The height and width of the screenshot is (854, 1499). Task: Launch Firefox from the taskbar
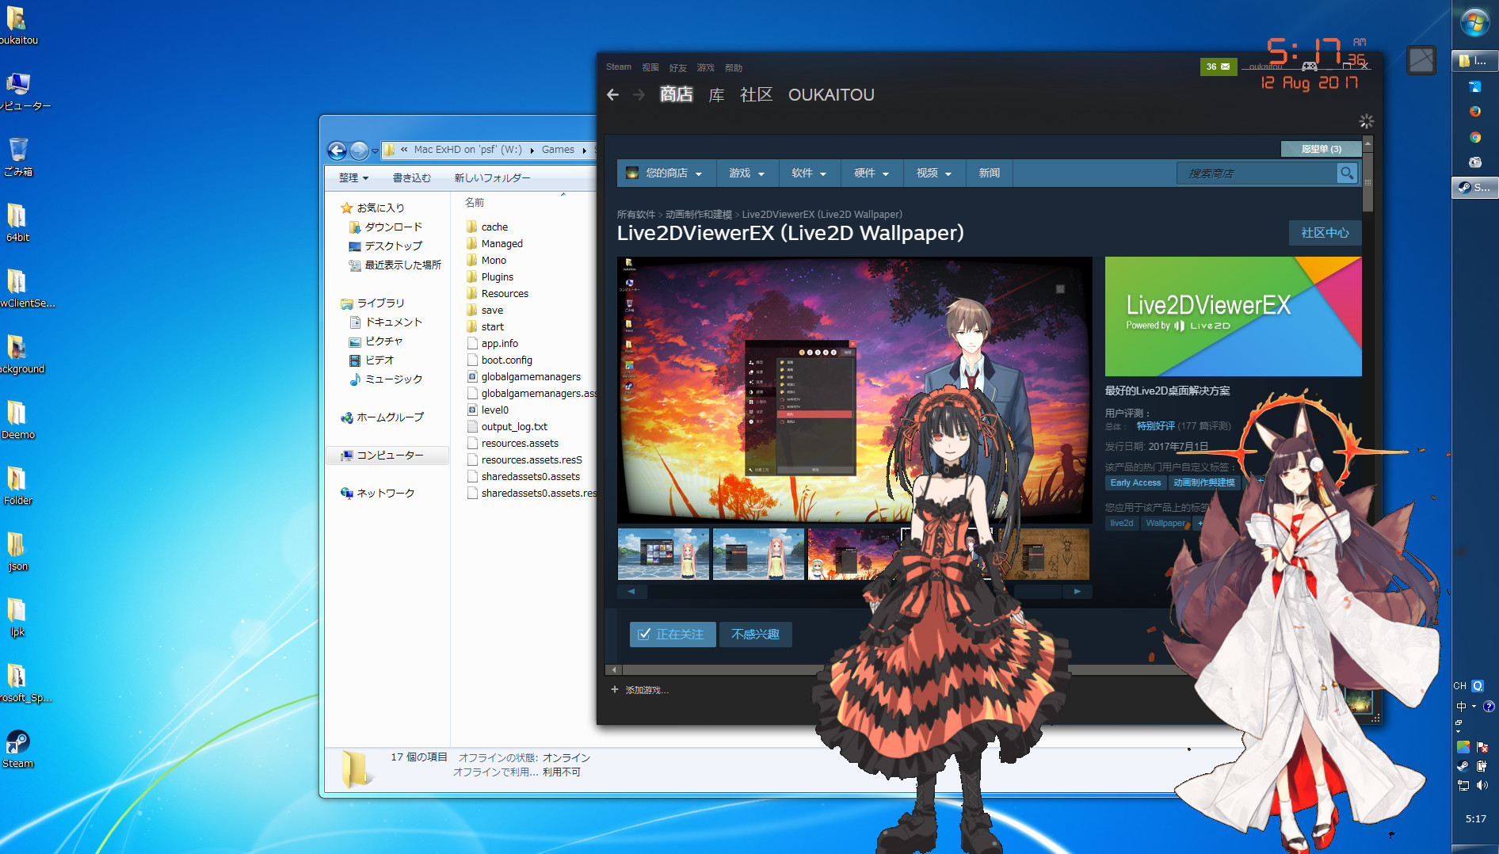tap(1475, 111)
